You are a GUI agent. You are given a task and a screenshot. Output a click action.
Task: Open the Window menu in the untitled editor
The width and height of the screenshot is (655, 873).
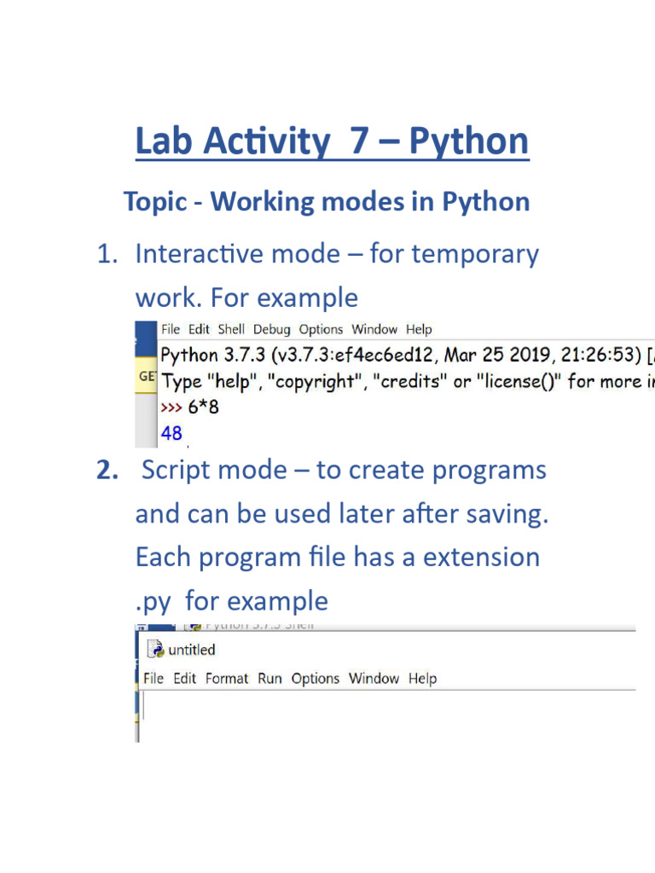pyautogui.click(x=374, y=679)
